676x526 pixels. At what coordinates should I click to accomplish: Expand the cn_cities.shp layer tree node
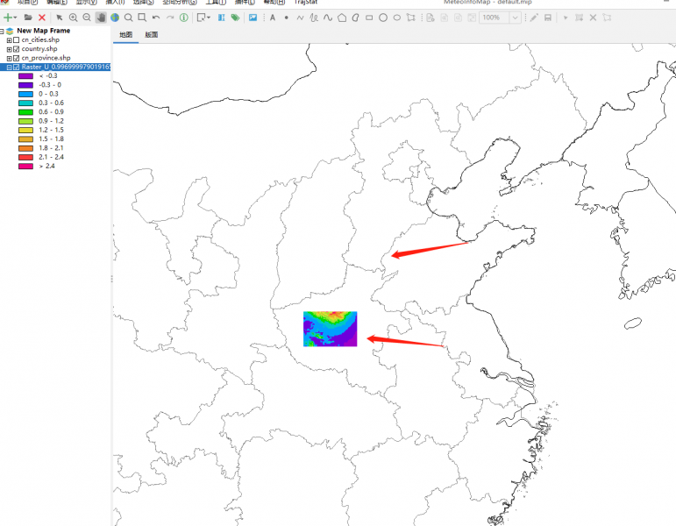(9, 40)
